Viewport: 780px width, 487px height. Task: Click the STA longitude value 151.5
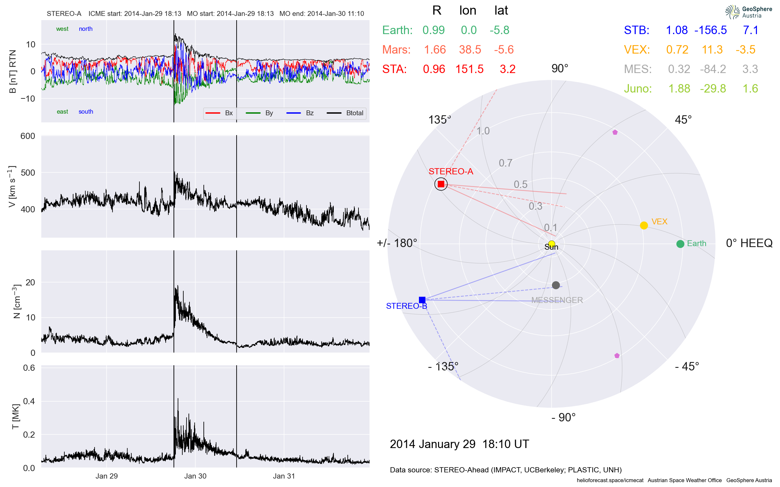469,69
